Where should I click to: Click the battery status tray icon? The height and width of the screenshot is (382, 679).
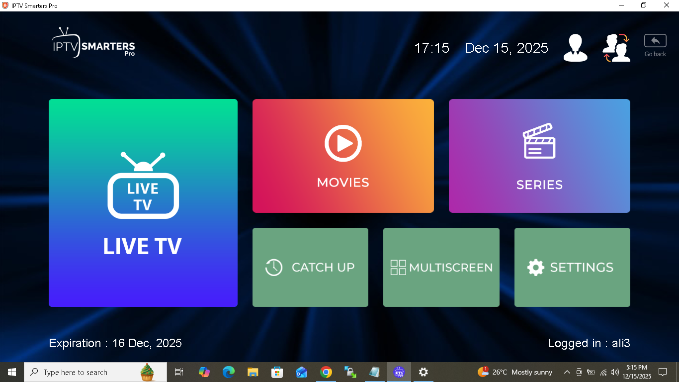(x=591, y=372)
